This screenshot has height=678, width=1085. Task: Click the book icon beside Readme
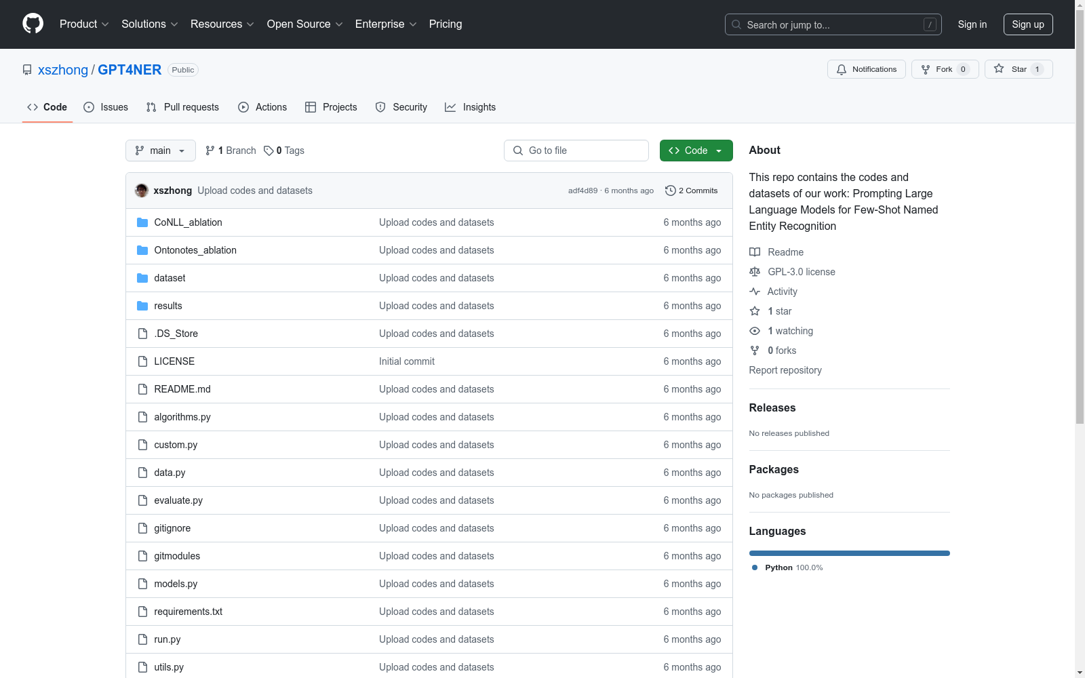(755, 252)
